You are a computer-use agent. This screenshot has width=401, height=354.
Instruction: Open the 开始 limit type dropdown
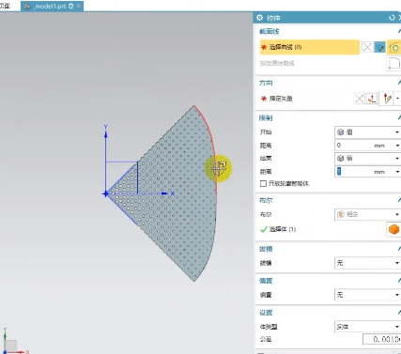367,132
